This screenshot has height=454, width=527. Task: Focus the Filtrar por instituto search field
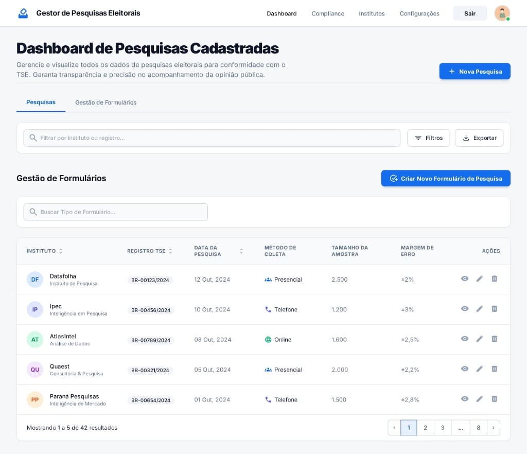click(212, 138)
